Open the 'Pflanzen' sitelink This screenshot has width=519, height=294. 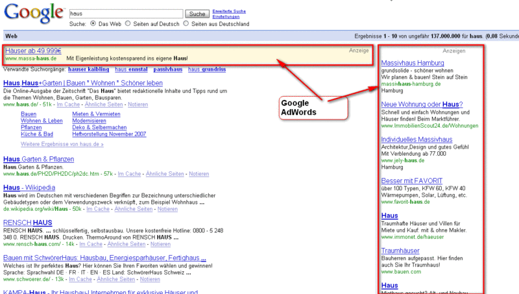31,127
